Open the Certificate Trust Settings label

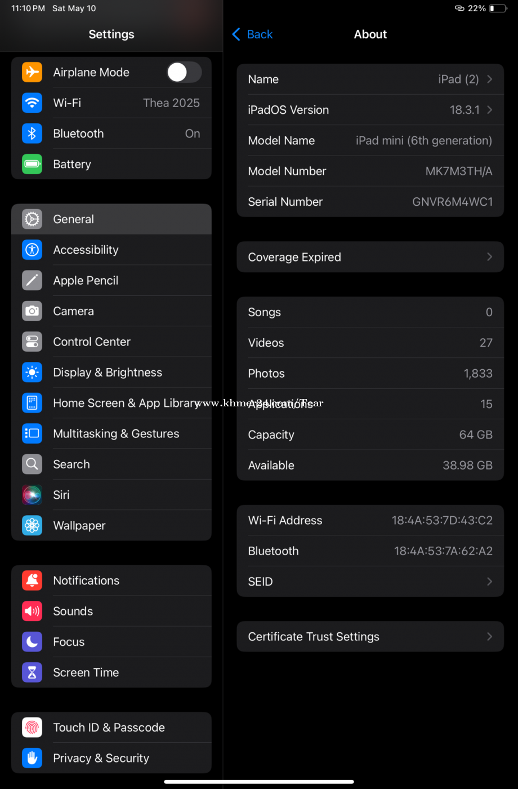point(314,637)
